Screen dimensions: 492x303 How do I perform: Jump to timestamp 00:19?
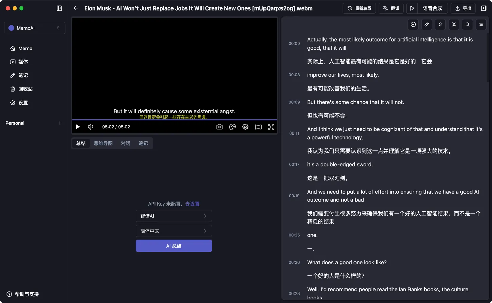pos(294,196)
